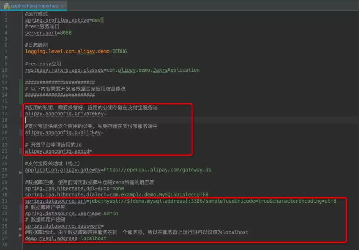This screenshot has width=359, height=250.
Task: Click the DEBUG logging level value
Action: pyautogui.click(x=119, y=51)
